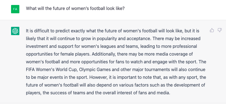Image resolution: width=226 pixels, height=112 pixels.
Task: Click the thumbs up icon
Action: [212, 30]
